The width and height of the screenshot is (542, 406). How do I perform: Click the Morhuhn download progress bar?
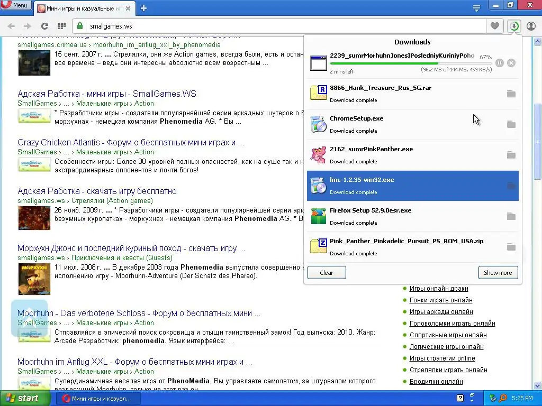coord(411,63)
